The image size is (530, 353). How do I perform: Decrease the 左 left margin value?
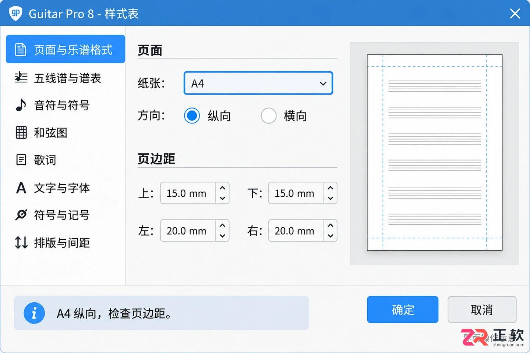point(222,236)
